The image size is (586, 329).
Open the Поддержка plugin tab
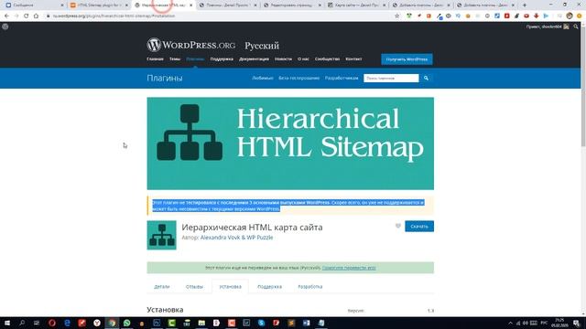coord(269,286)
